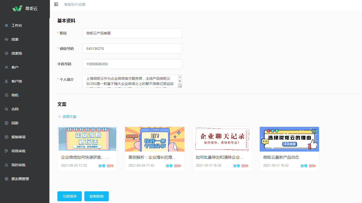Click the 企业聊天记录 thumbnail
Screen dimensions: 362x203
point(222,139)
